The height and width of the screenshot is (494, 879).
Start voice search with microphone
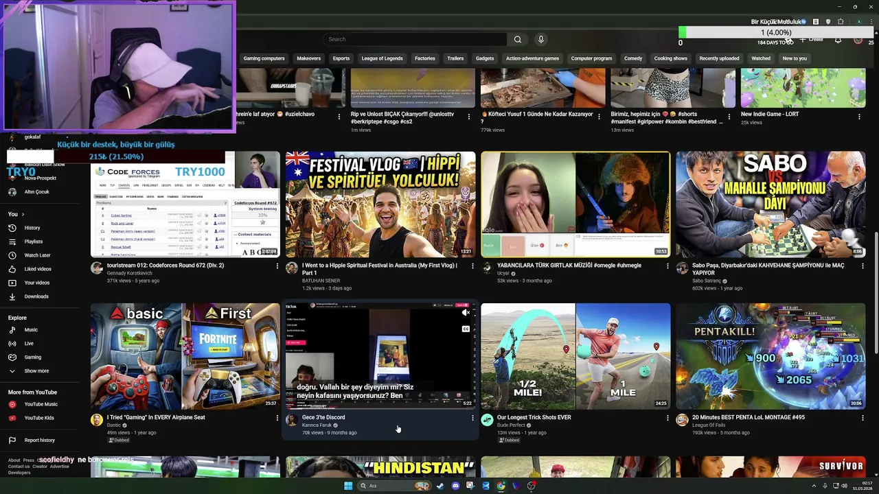pyautogui.click(x=541, y=39)
